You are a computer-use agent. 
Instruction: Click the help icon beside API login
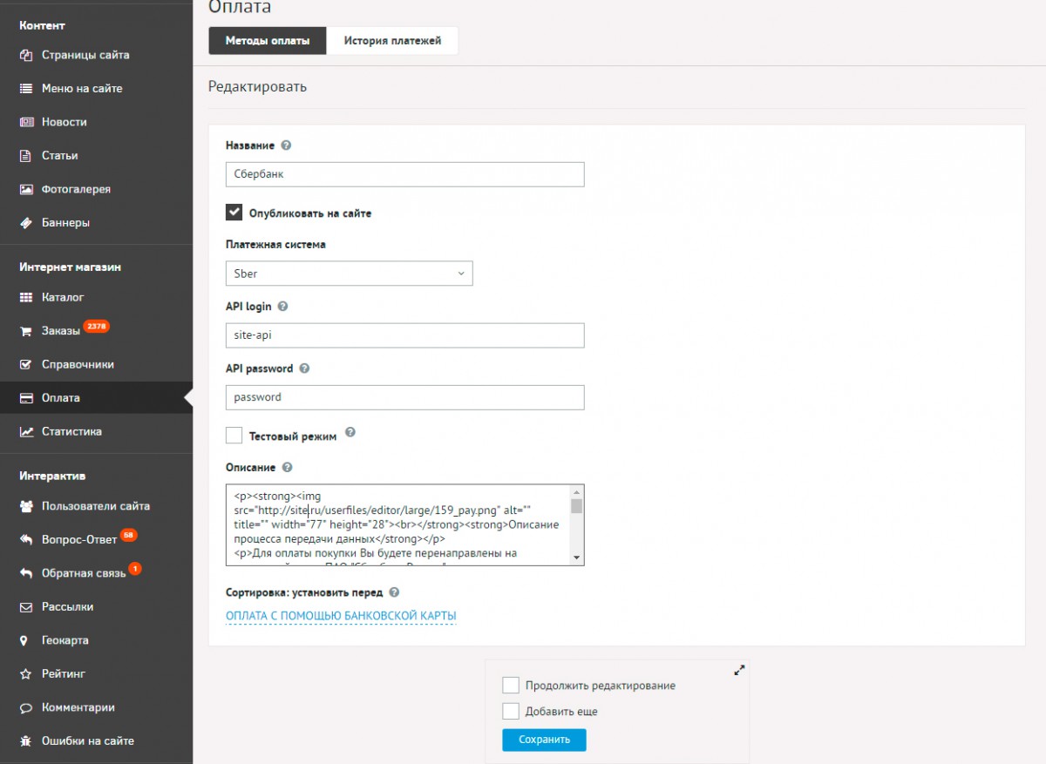(x=282, y=307)
